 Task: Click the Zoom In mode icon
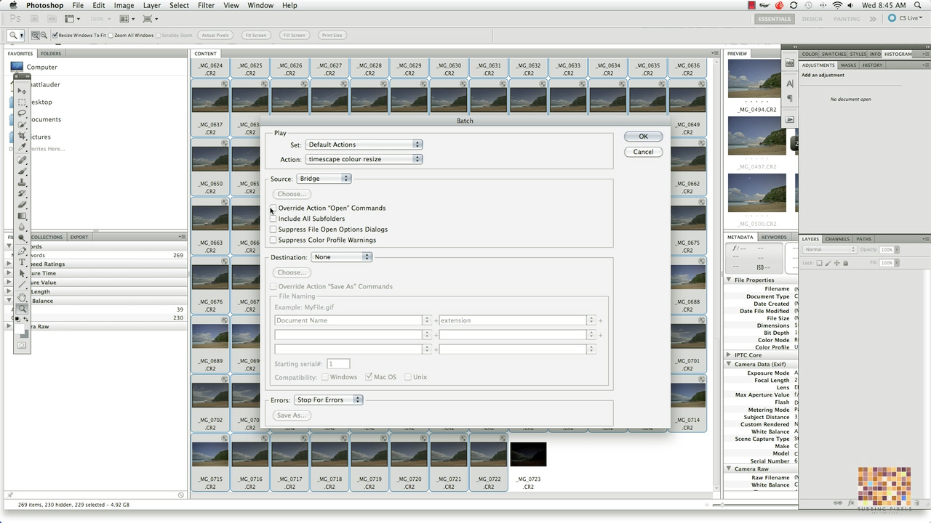(x=35, y=35)
